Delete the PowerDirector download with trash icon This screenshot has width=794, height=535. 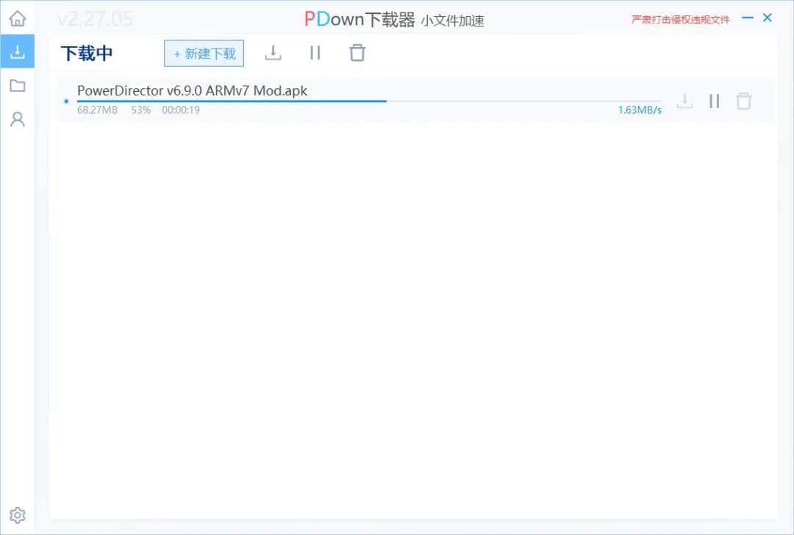(743, 101)
